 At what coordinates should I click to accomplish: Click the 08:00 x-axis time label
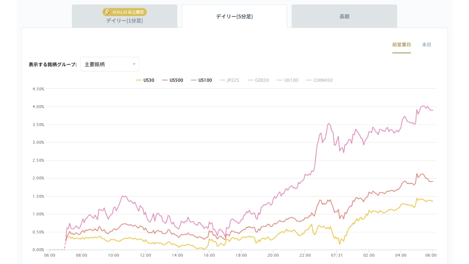(81, 256)
